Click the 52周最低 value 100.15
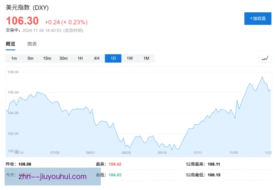This screenshot has width=275, height=190. click(x=214, y=175)
